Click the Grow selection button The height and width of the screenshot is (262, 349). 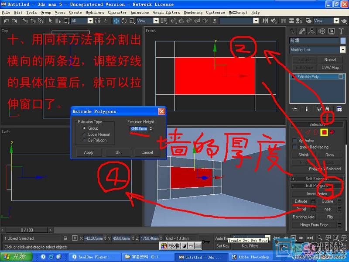point(330,155)
